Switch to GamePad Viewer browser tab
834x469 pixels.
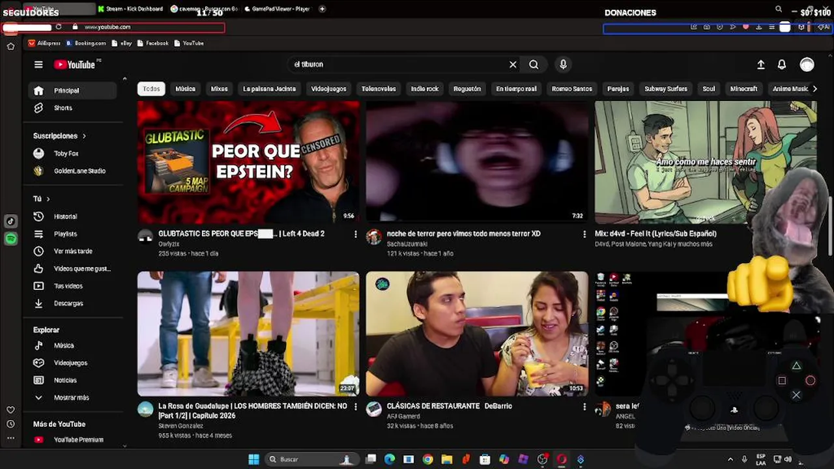point(277,8)
